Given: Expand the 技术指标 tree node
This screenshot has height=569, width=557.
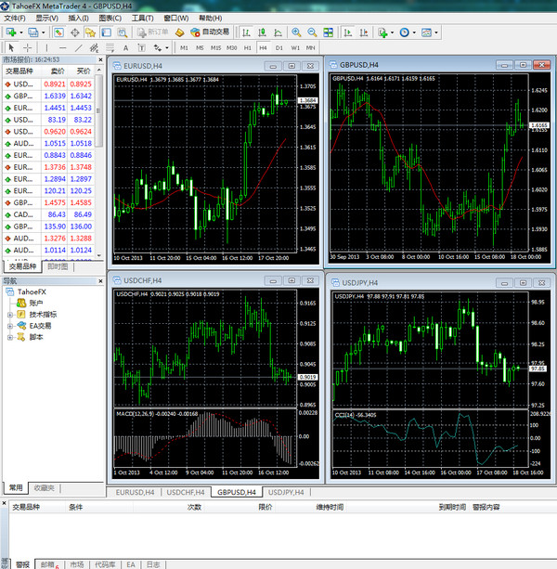Looking at the screenshot, I should (x=9, y=315).
